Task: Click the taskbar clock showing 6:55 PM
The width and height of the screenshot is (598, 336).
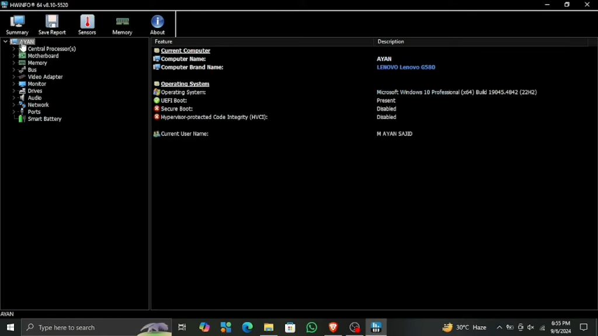Action: click(561, 327)
